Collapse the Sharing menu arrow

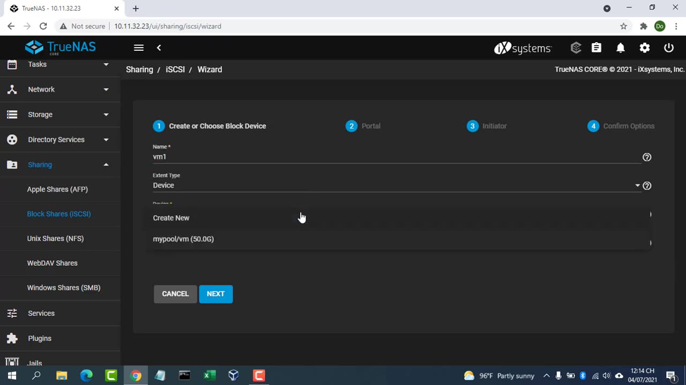pyautogui.click(x=106, y=165)
